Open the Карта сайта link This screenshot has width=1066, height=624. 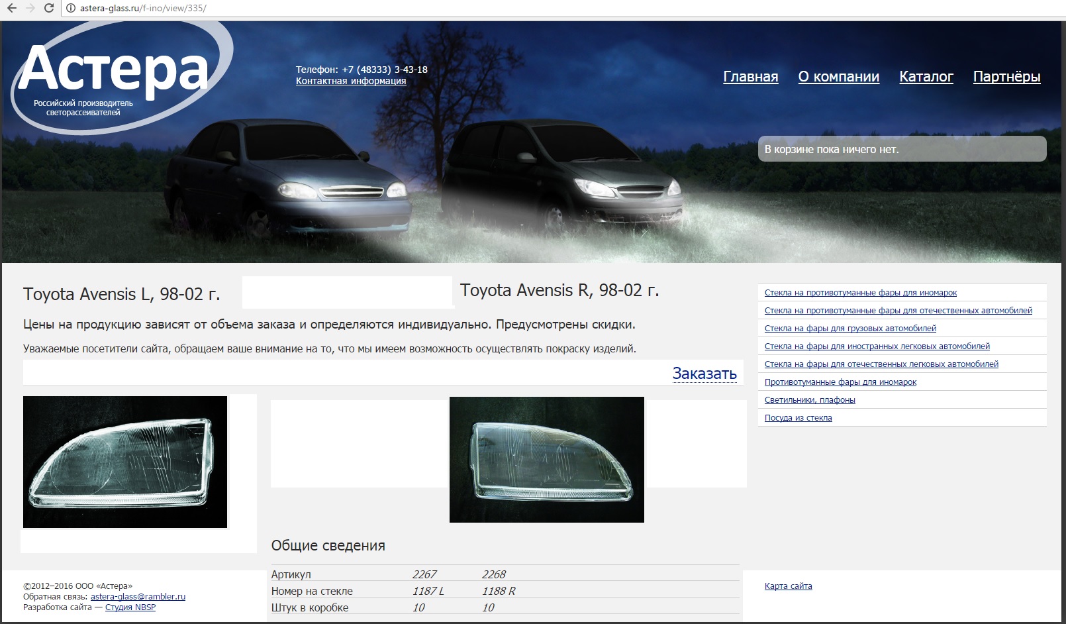788,586
